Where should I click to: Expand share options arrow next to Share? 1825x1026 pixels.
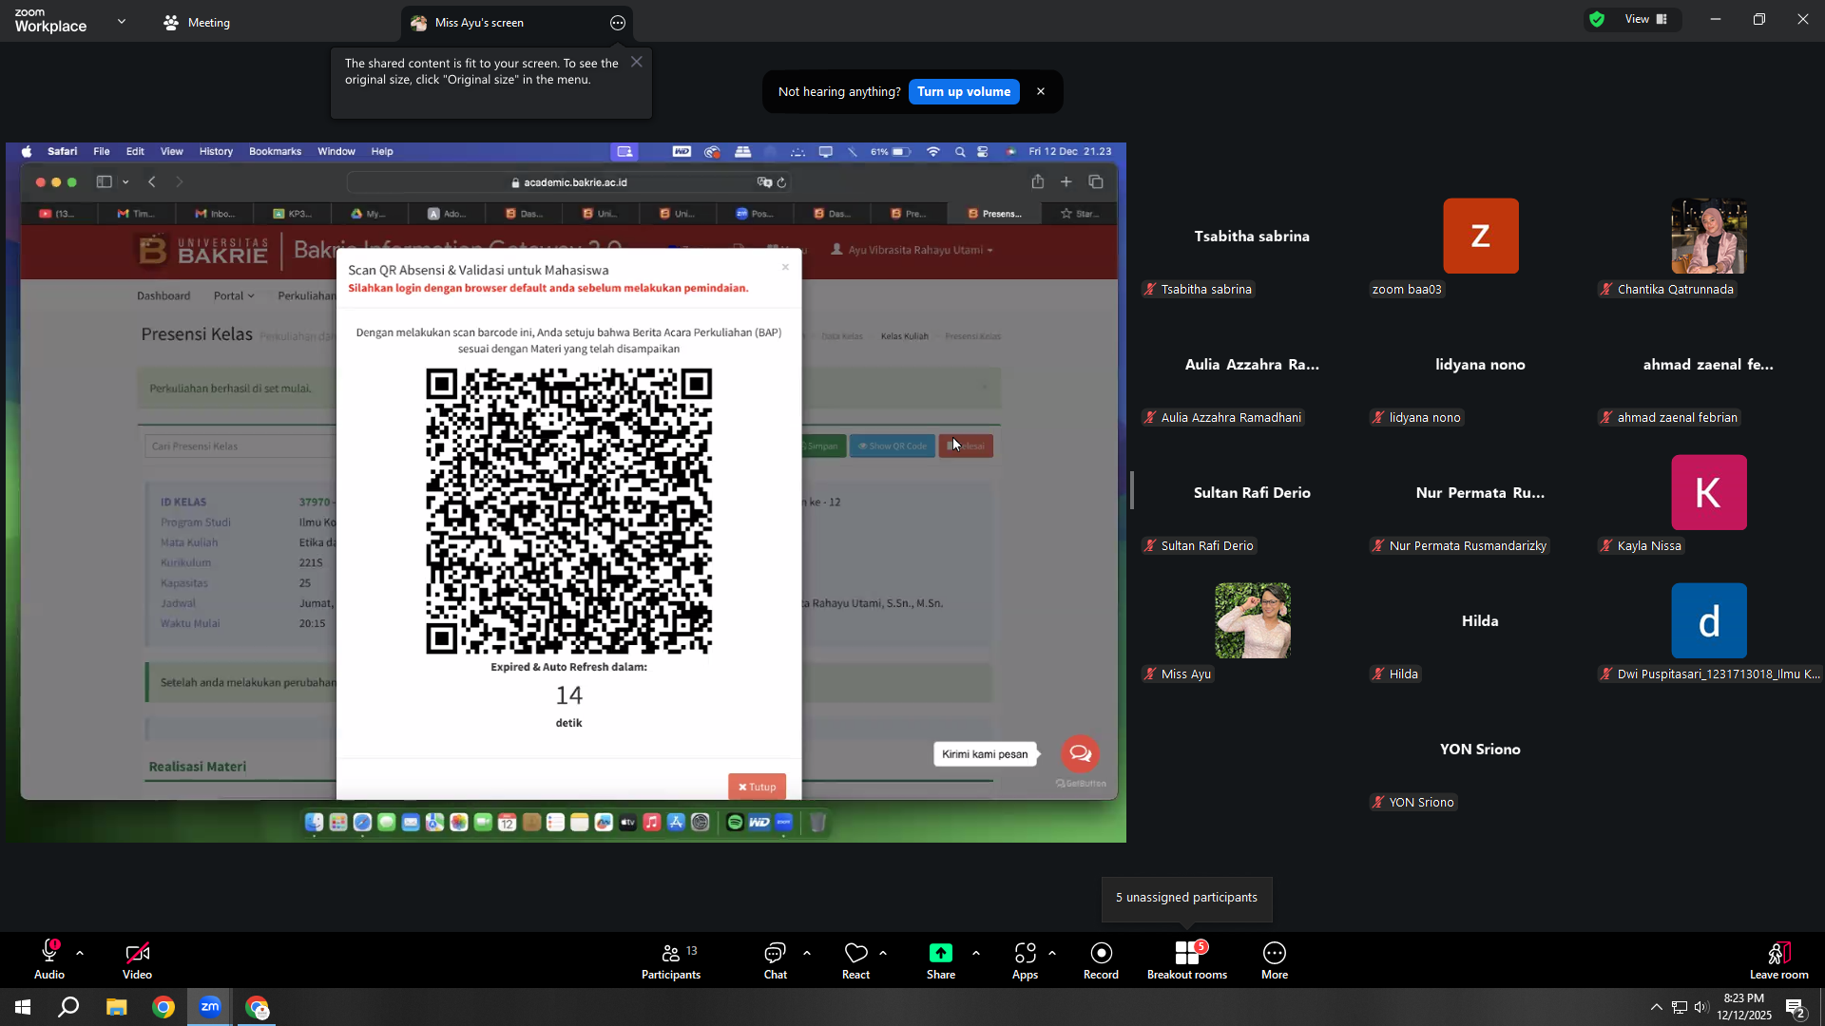976,953
